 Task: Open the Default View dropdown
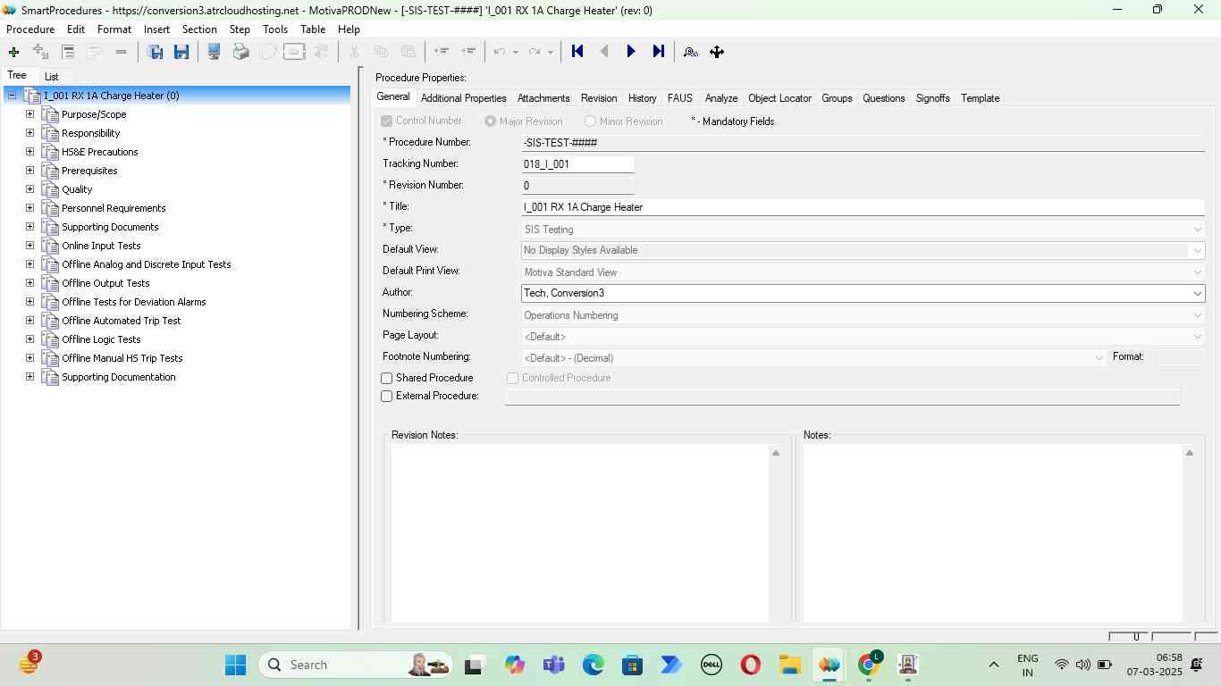point(1197,250)
